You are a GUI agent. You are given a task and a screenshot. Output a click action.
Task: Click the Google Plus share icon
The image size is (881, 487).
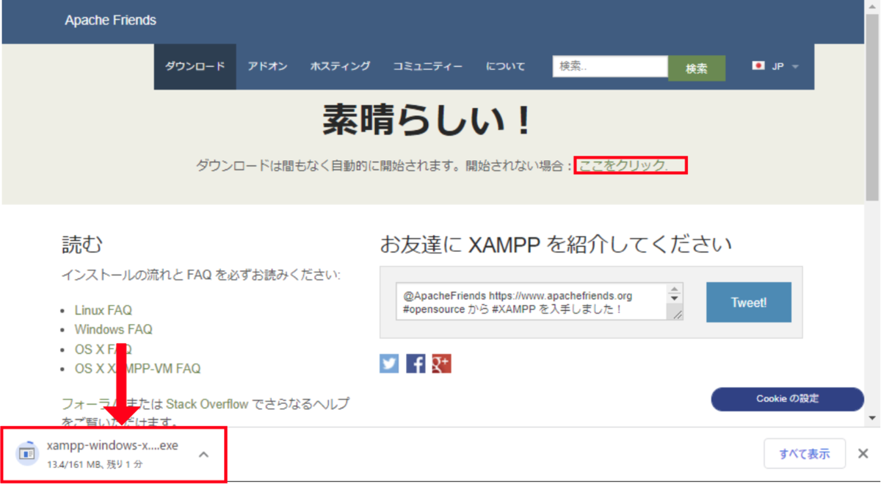[x=441, y=363]
